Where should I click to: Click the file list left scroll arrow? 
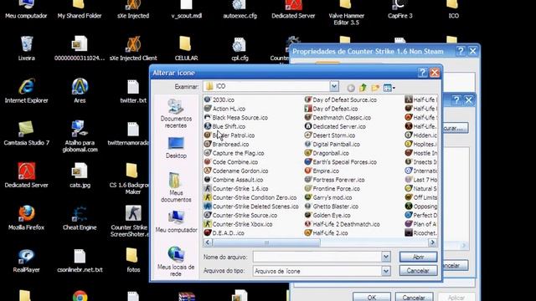click(x=208, y=242)
